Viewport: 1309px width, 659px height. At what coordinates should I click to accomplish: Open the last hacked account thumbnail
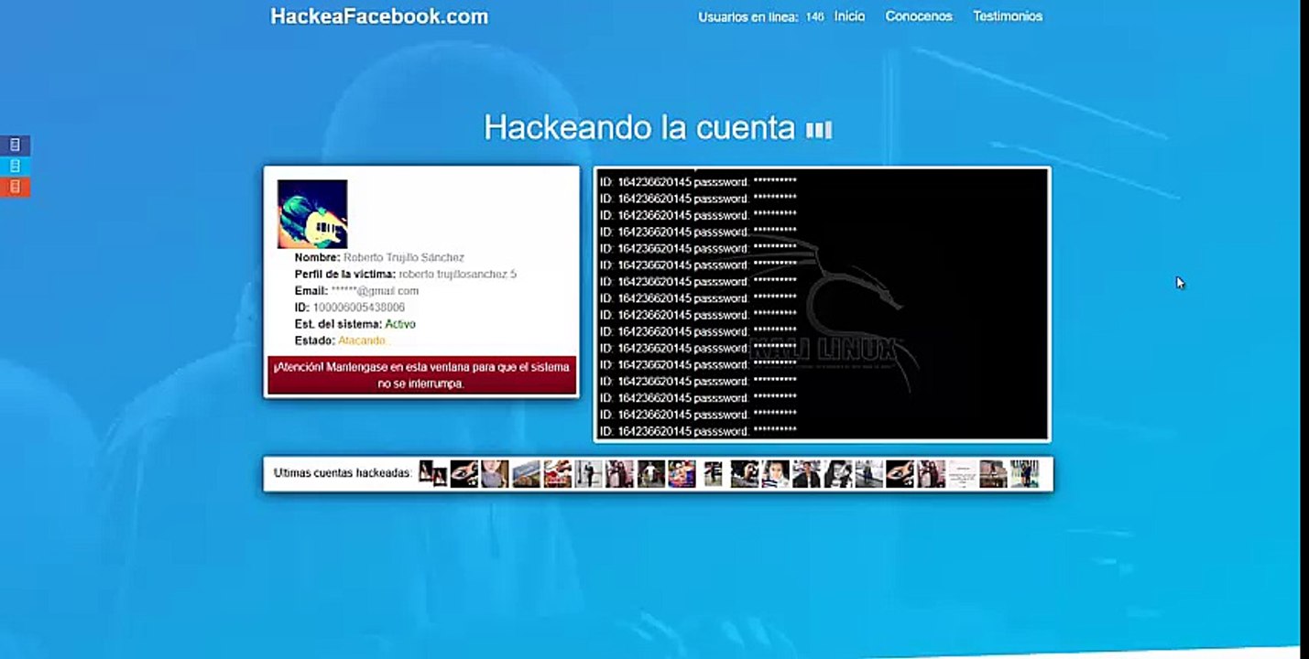tap(1024, 473)
